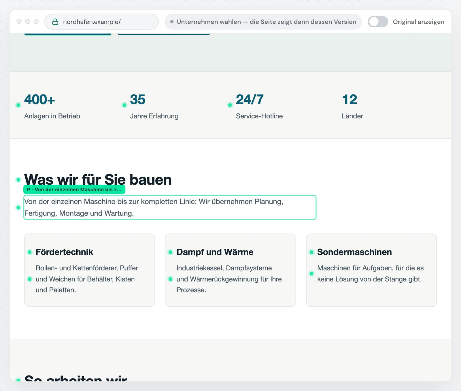Click the Anlagen in Betrieb label
Viewport: 461px width, 391px height.
pos(52,116)
